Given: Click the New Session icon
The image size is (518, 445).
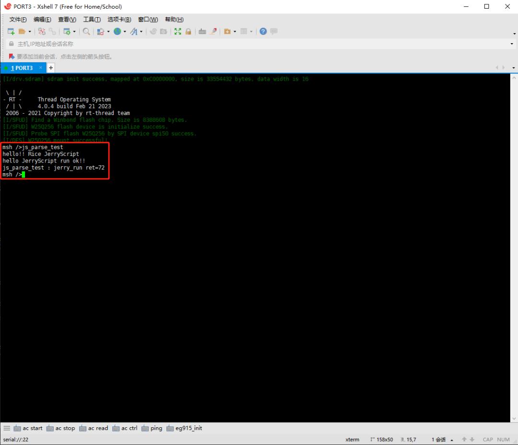Looking at the screenshot, I should click(11, 31).
